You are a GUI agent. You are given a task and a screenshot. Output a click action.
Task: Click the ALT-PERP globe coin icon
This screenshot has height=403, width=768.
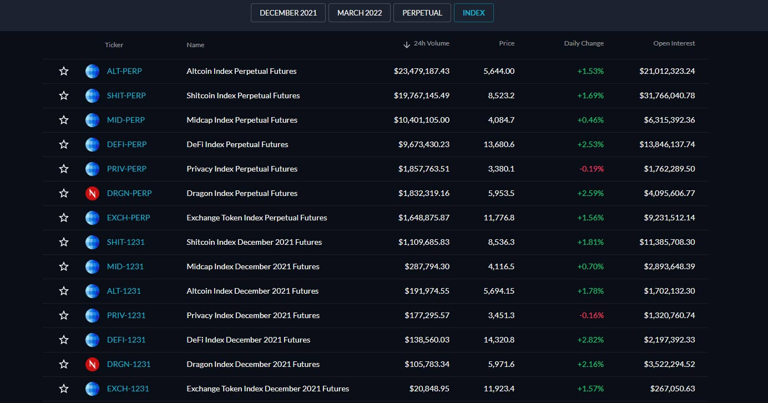click(x=92, y=71)
